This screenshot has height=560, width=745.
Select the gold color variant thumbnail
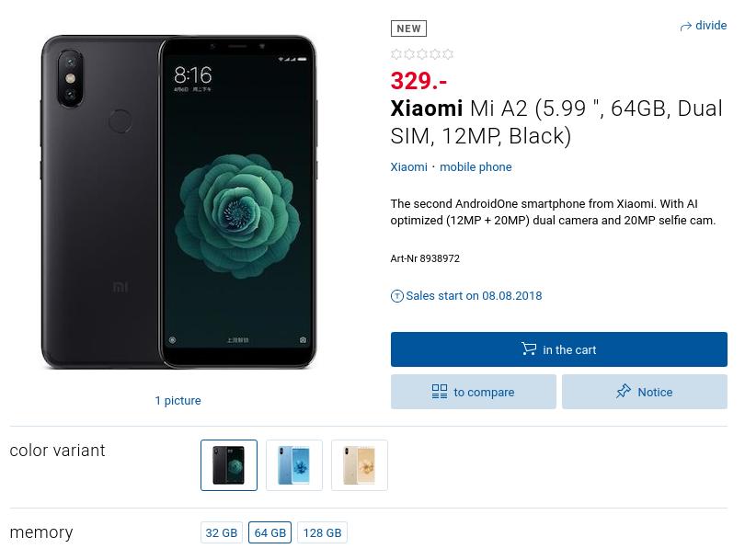click(x=359, y=465)
